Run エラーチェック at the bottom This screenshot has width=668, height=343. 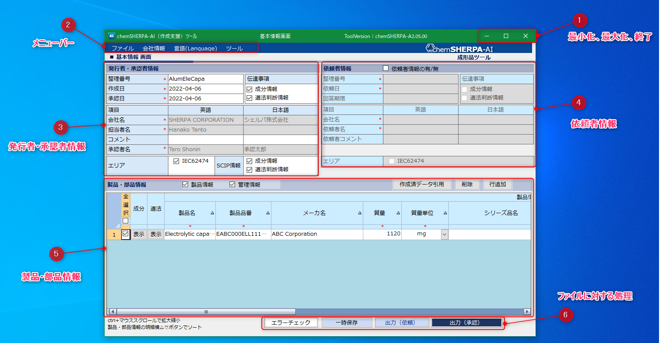coord(291,322)
